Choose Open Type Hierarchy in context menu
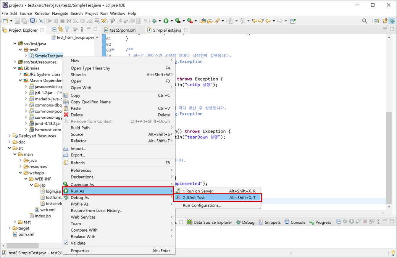This screenshot has height=258, width=397. click(x=118, y=68)
